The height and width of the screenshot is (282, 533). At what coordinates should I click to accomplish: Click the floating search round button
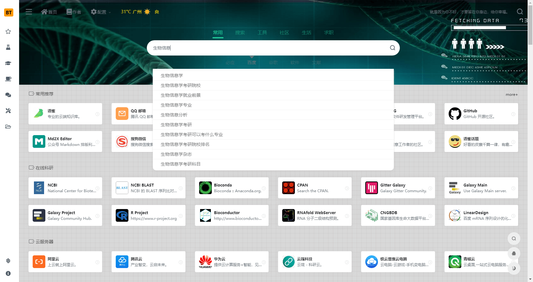514,239
